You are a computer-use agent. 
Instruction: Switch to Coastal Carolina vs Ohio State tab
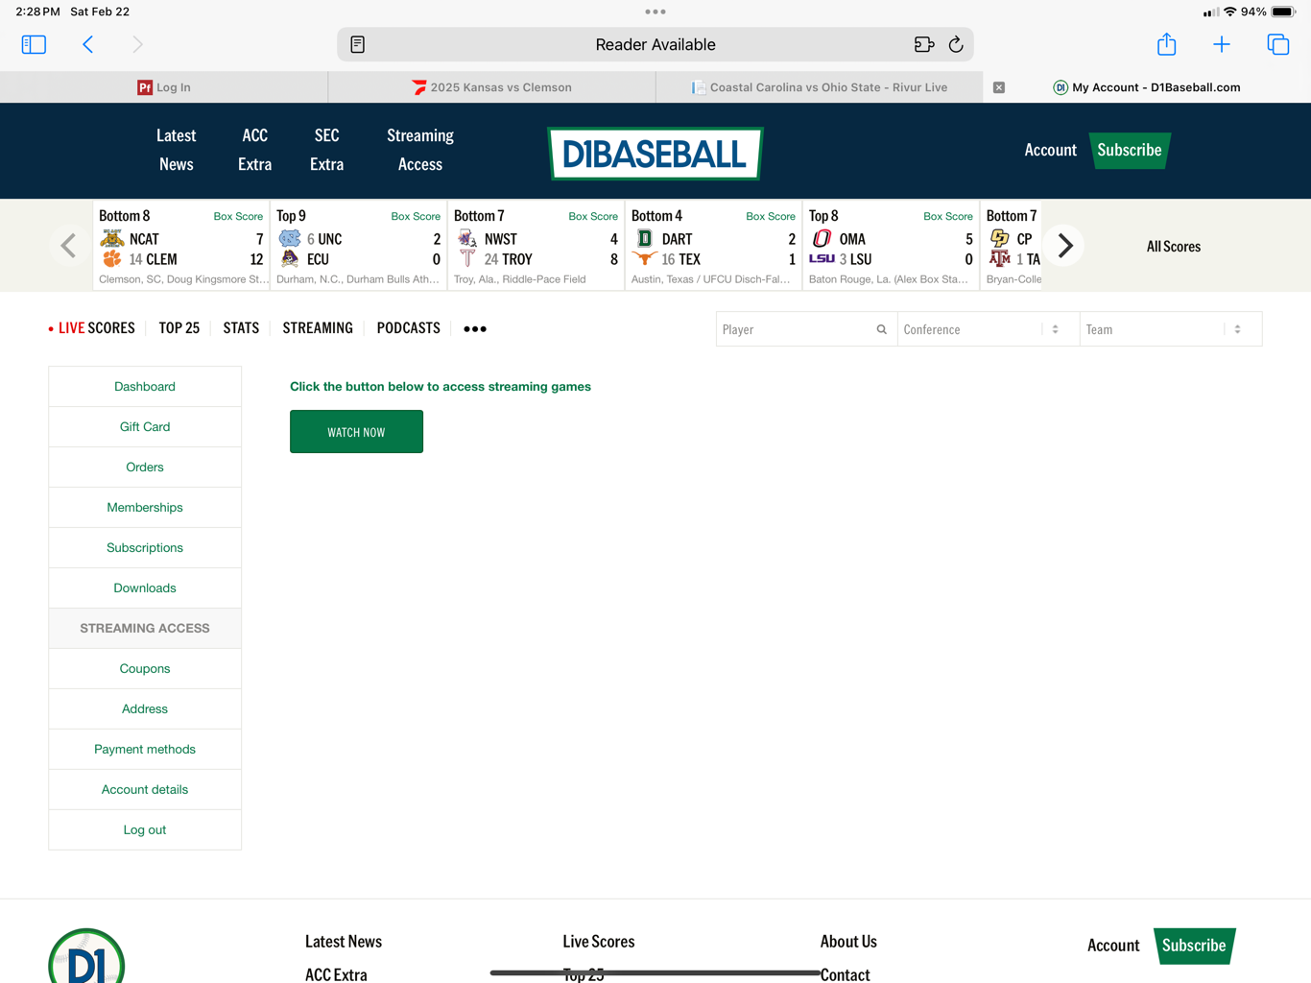pyautogui.click(x=819, y=87)
